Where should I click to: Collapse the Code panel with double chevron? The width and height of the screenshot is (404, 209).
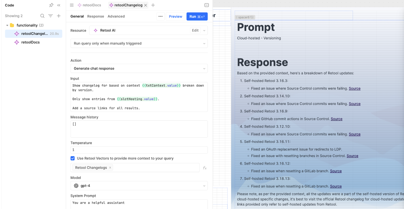tap(59, 5)
